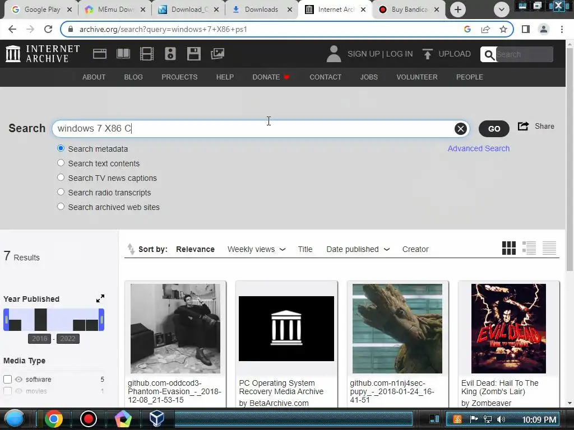Open the PROJECTS menu item
Image resolution: width=574 pixels, height=430 pixels.
click(179, 77)
